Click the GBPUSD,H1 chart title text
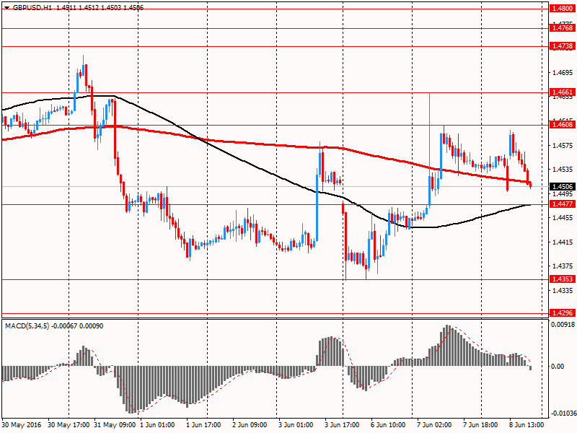577x433 pixels. coord(32,7)
